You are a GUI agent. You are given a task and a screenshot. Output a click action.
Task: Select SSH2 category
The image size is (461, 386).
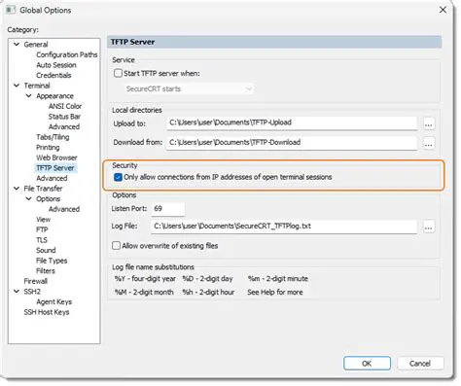click(32, 292)
